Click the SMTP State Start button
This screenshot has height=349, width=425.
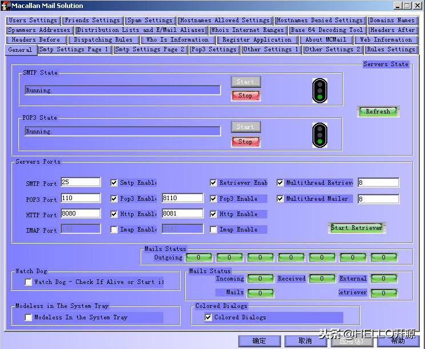[x=246, y=82]
